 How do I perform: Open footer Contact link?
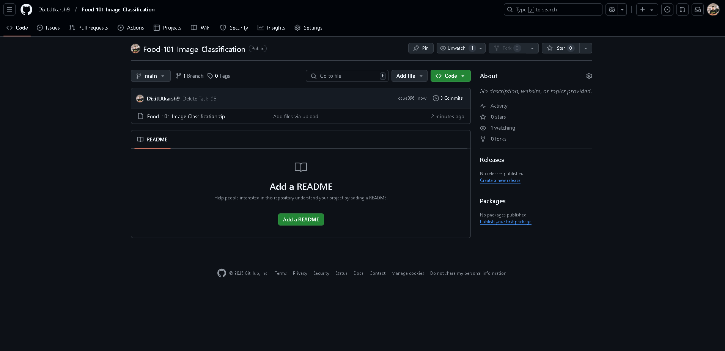pyautogui.click(x=377, y=273)
